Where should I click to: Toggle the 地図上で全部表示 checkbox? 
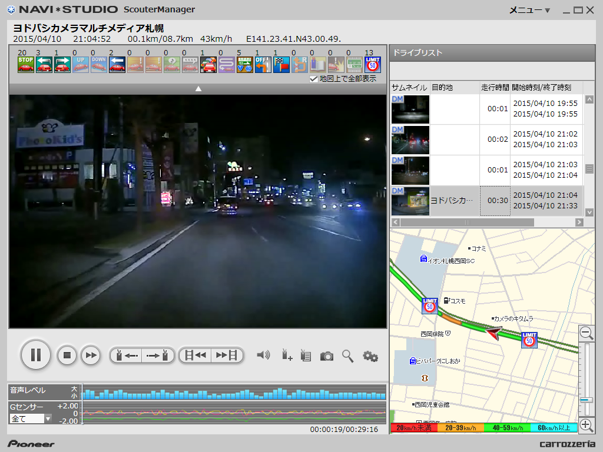pyautogui.click(x=314, y=79)
